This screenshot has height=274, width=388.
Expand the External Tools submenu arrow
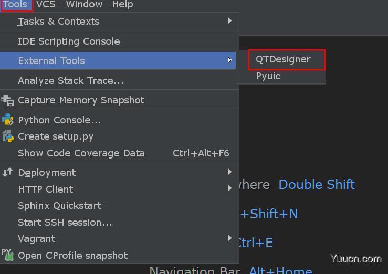click(229, 60)
